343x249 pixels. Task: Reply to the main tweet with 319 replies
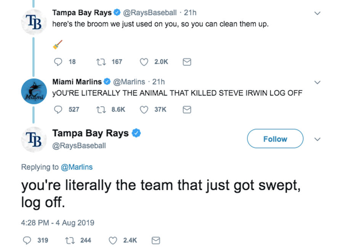click(27, 241)
